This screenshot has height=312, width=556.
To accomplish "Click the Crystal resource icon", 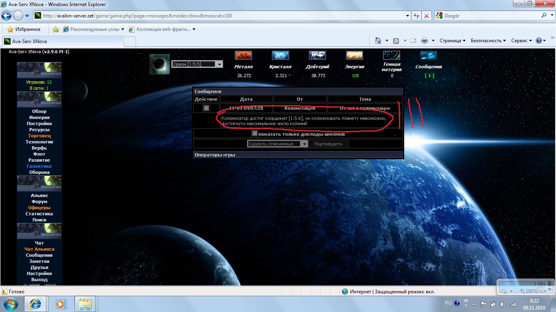I will (280, 55).
